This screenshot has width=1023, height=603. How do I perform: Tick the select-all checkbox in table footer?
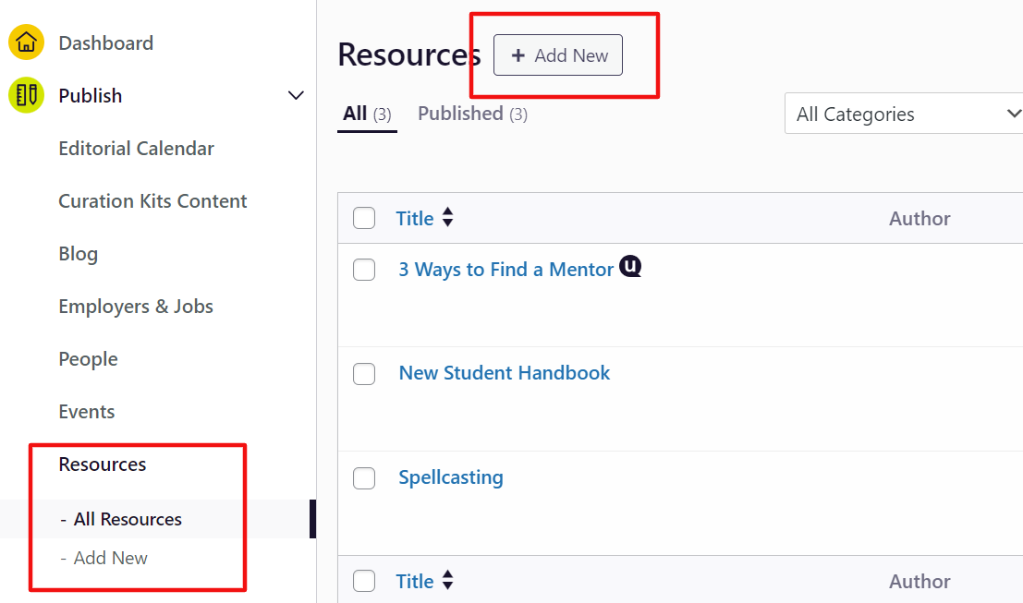coord(364,581)
